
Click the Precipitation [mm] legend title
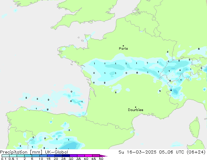coord(21,152)
